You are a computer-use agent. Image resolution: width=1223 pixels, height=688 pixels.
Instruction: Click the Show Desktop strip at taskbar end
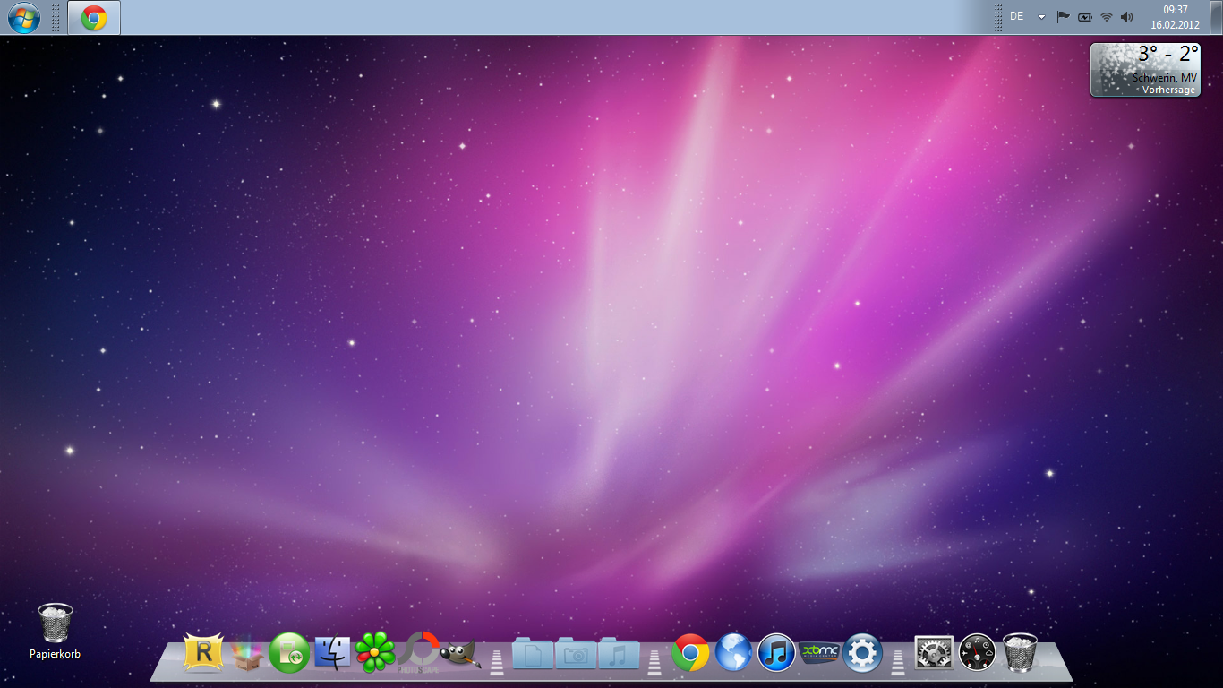pyautogui.click(x=1217, y=17)
